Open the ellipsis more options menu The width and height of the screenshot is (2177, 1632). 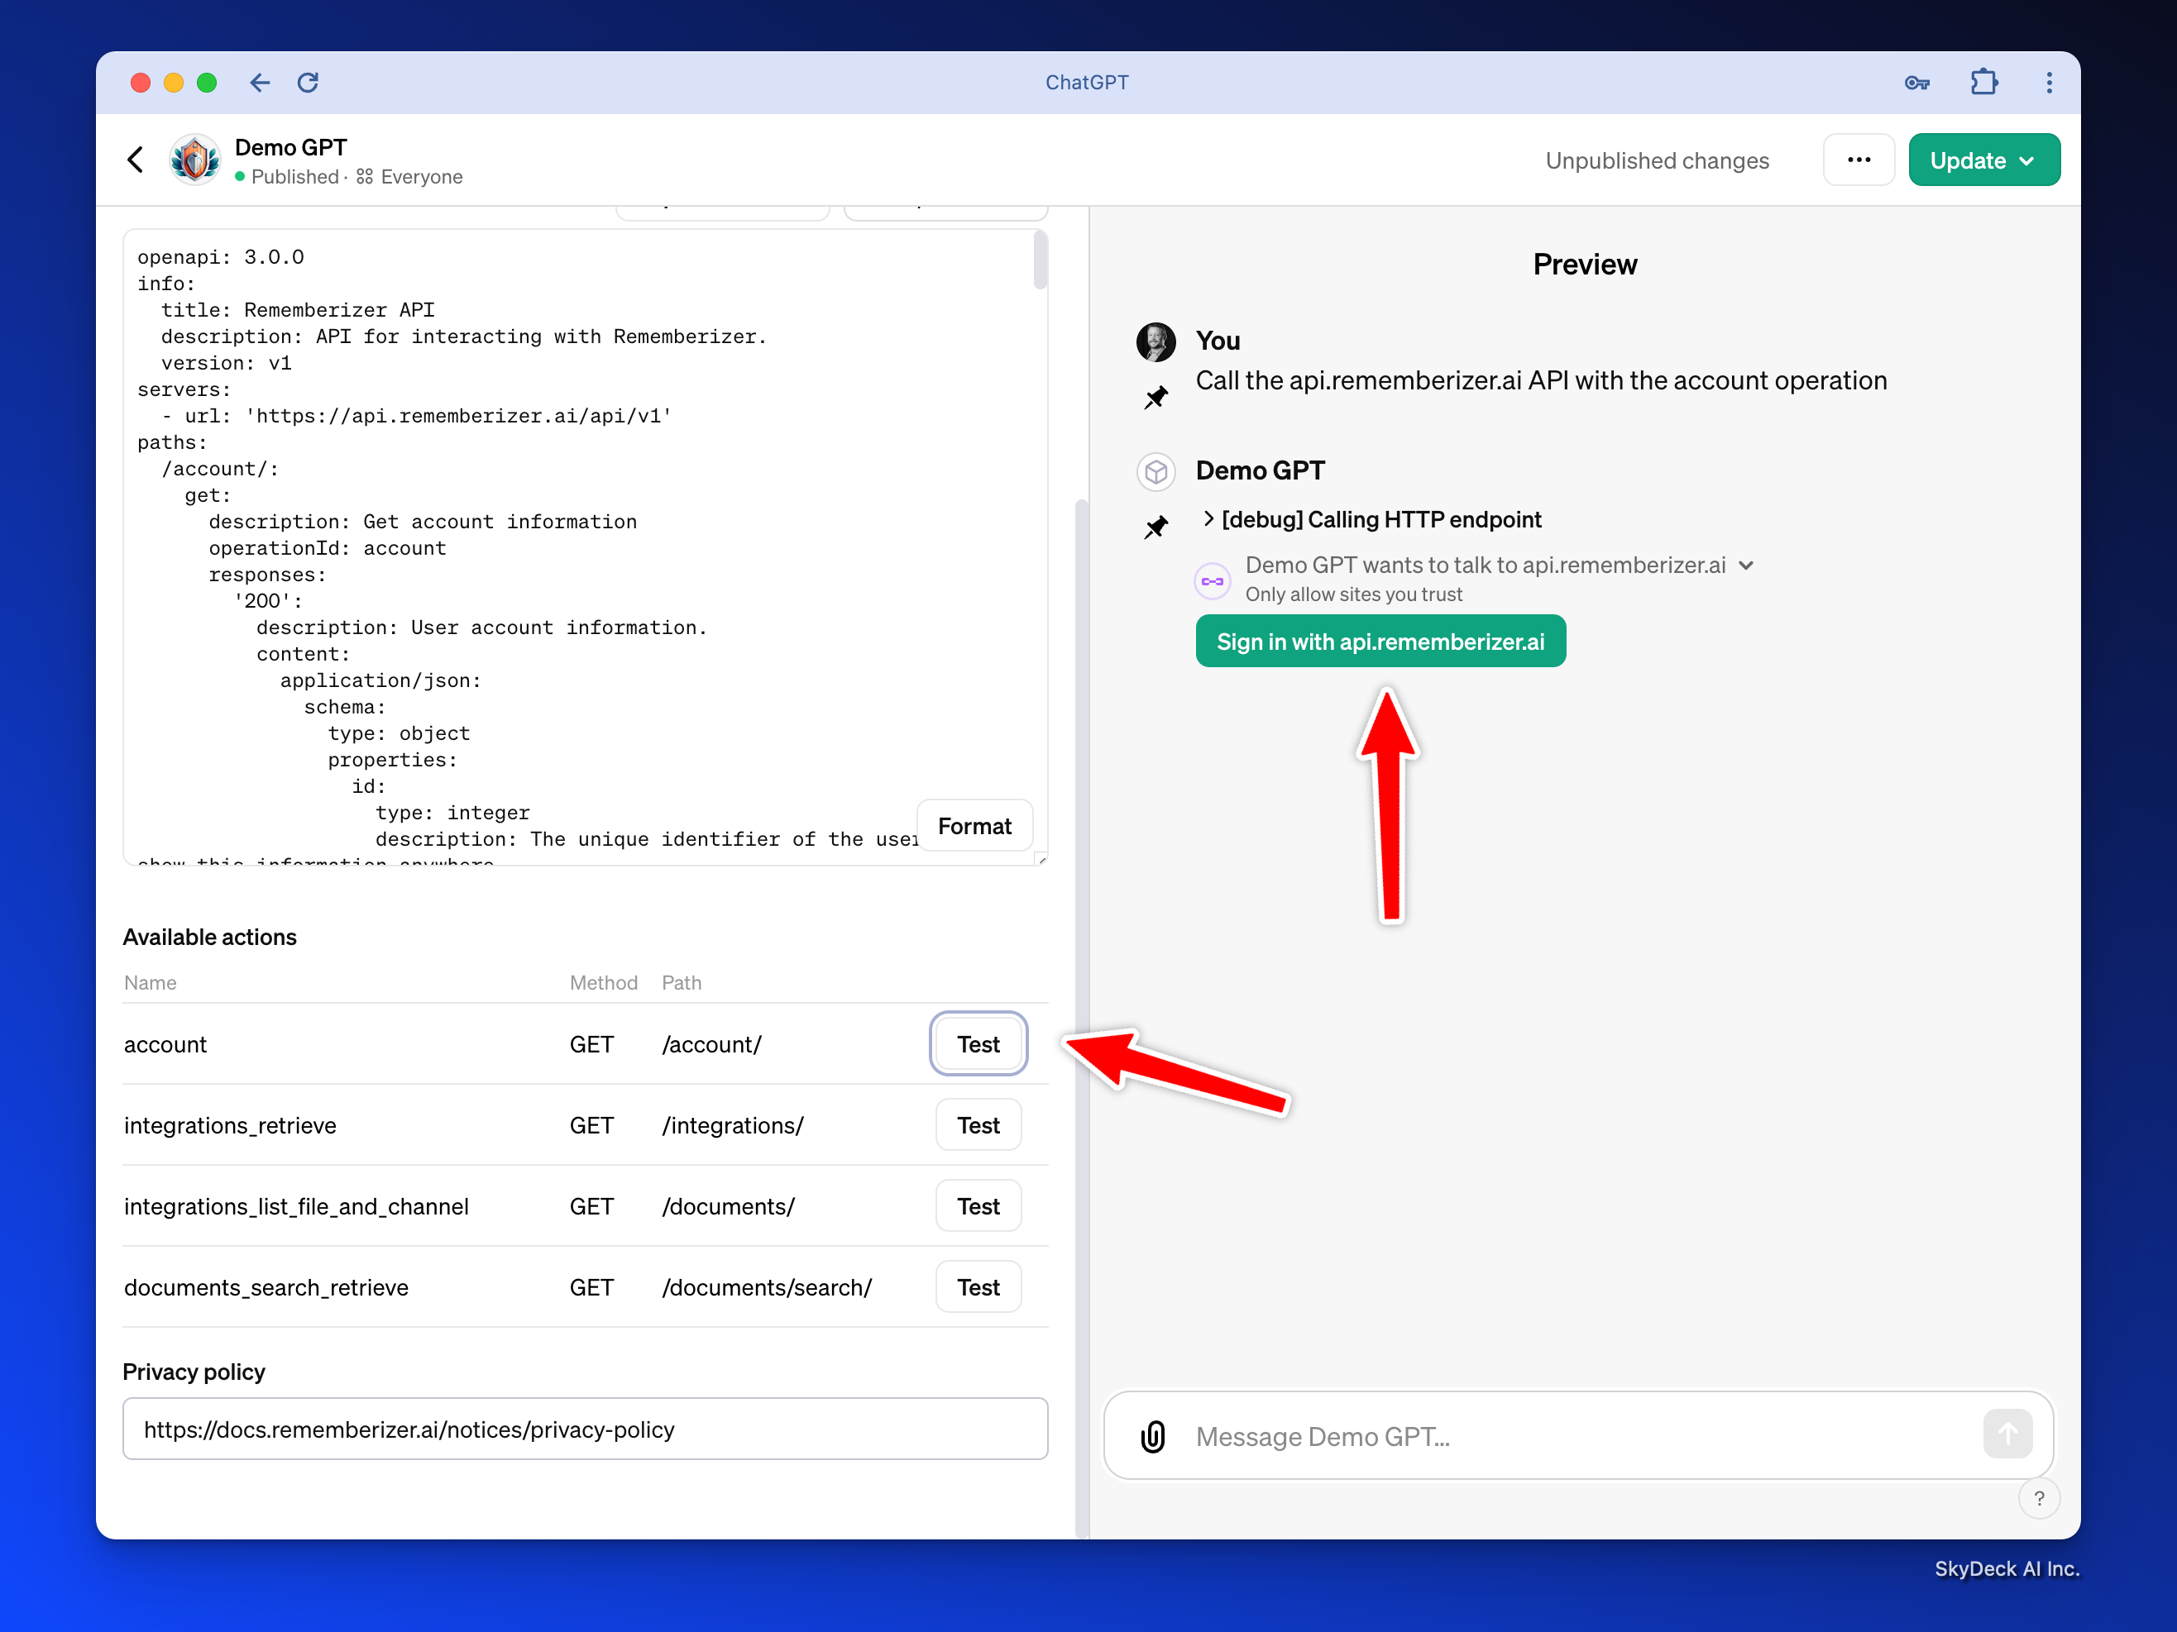[1858, 160]
